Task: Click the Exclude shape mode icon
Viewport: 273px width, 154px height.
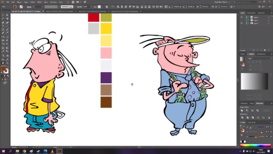Action: [258, 111]
